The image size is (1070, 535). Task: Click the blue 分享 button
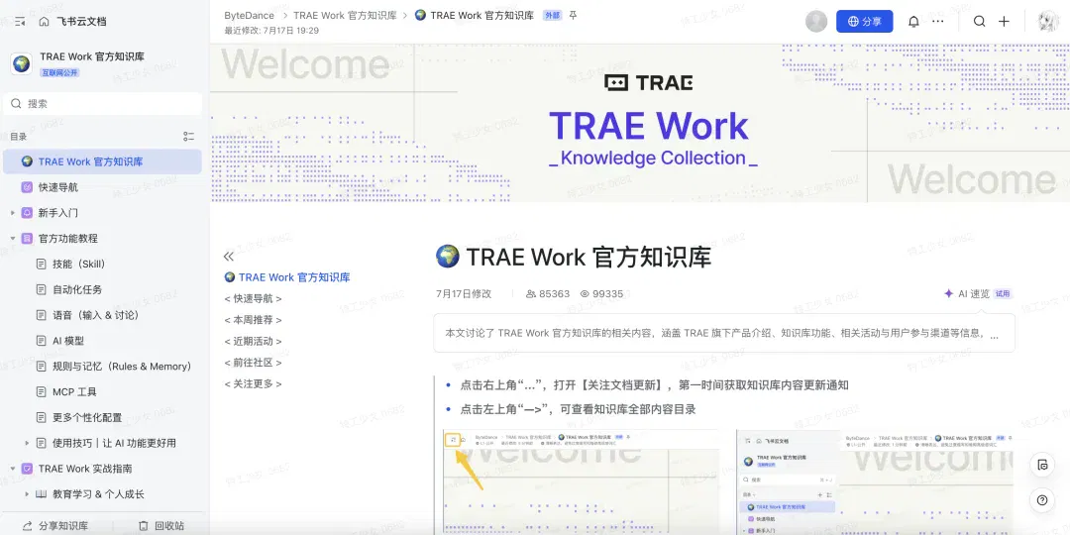tap(865, 21)
